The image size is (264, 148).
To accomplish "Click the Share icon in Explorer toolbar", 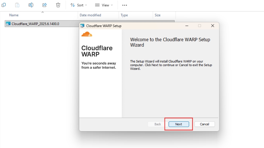I will click(x=45, y=5).
